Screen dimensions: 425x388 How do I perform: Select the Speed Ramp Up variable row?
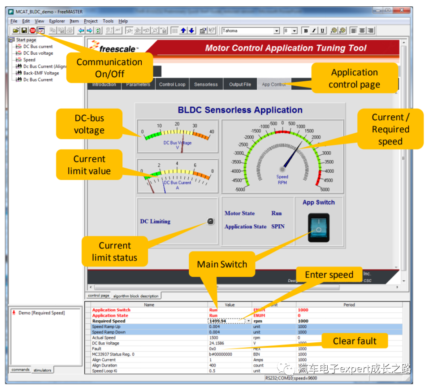tap(243, 327)
